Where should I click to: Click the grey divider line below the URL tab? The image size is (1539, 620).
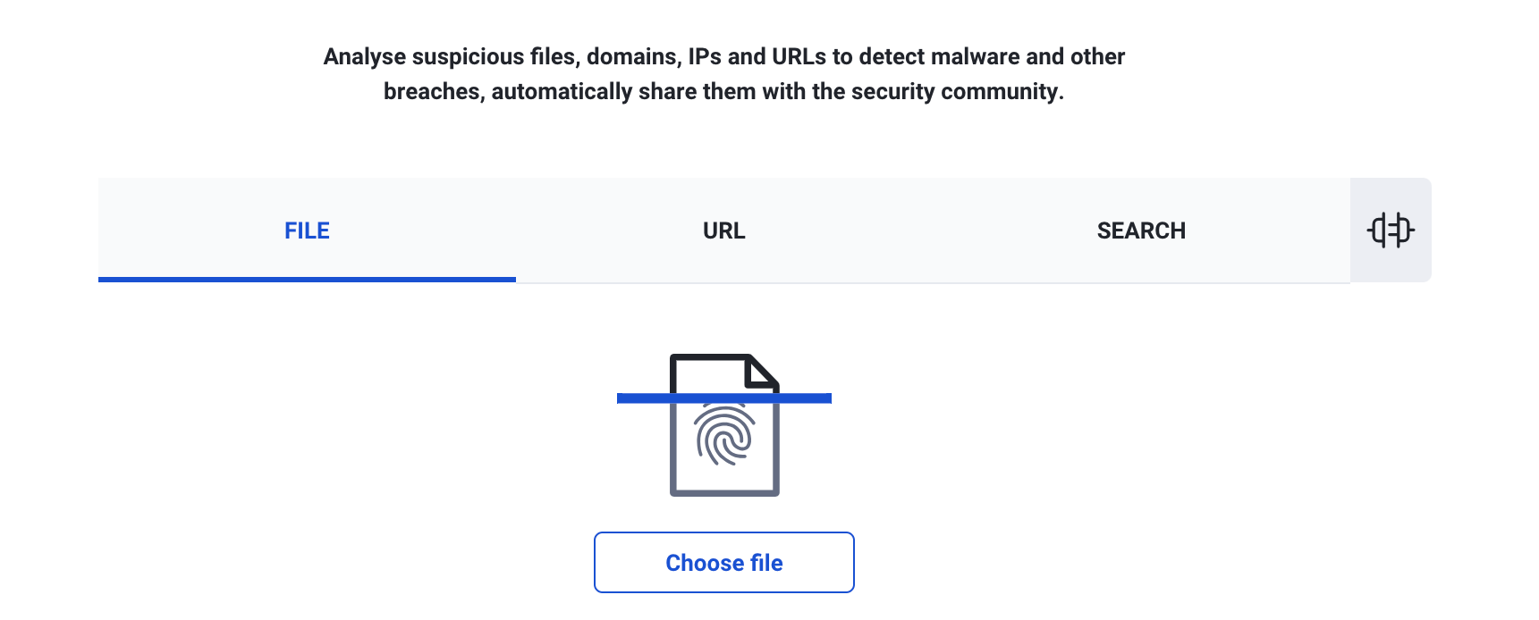pyautogui.click(x=724, y=282)
